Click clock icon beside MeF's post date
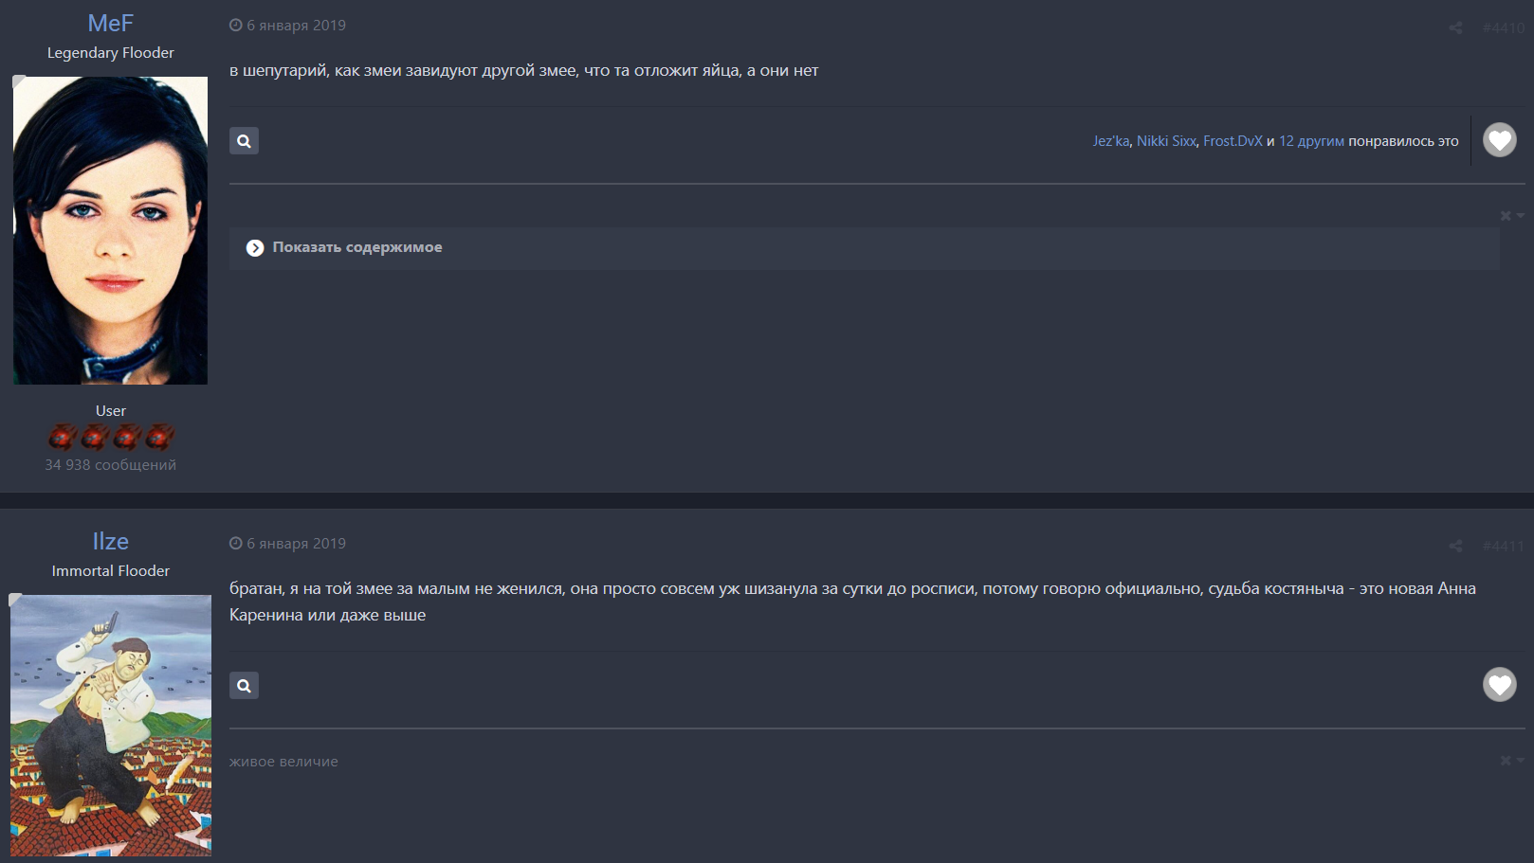1534x863 pixels. click(x=235, y=26)
